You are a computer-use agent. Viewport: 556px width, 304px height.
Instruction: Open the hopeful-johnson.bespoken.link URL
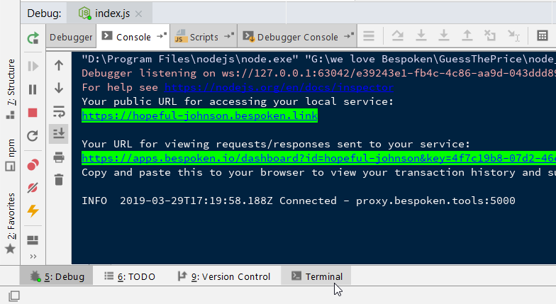pyautogui.click(x=199, y=116)
